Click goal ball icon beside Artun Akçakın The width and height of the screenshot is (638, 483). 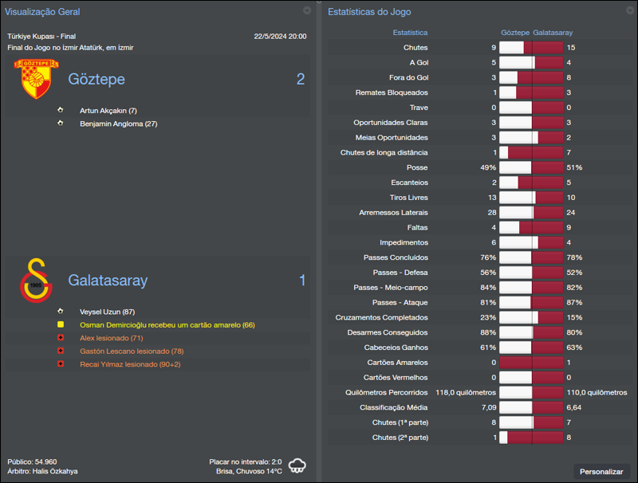coord(60,111)
